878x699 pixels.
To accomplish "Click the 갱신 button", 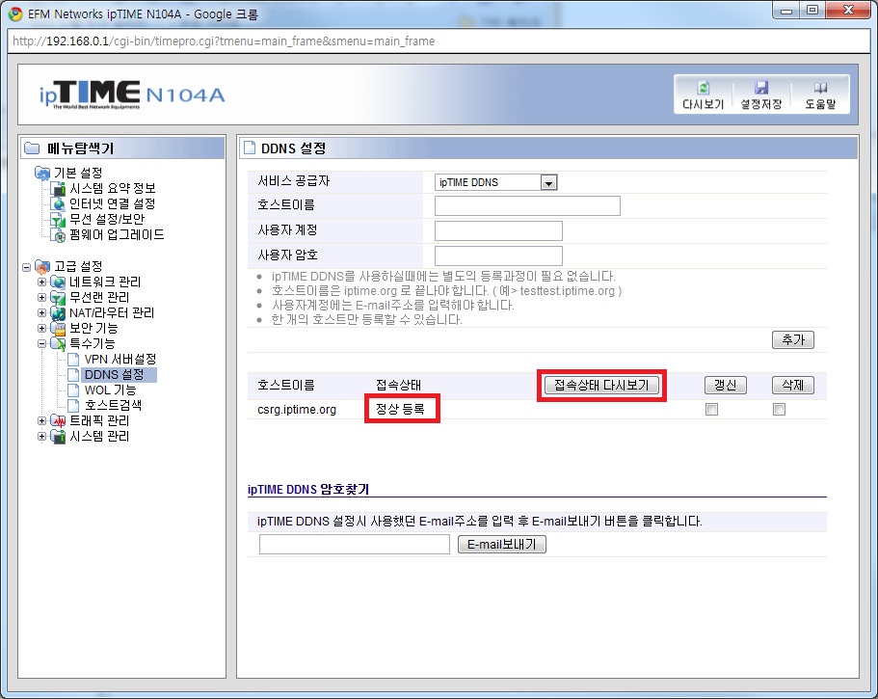I will 725,385.
